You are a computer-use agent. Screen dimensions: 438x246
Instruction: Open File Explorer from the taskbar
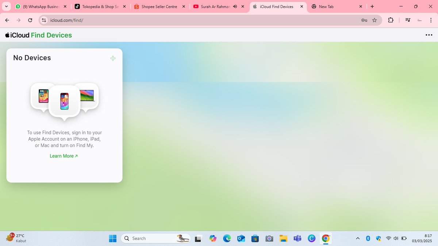click(283, 238)
